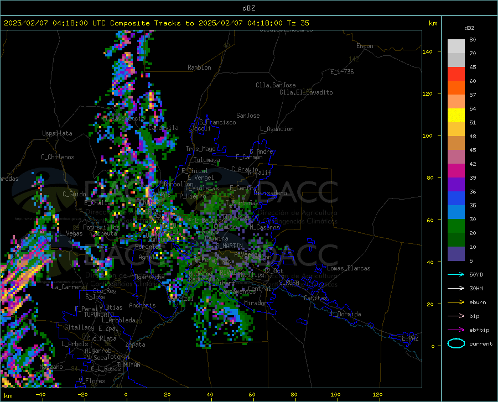This screenshot has width=498, height=402.
Task: Click the 'Anchoris' map label
Action: 142,305
